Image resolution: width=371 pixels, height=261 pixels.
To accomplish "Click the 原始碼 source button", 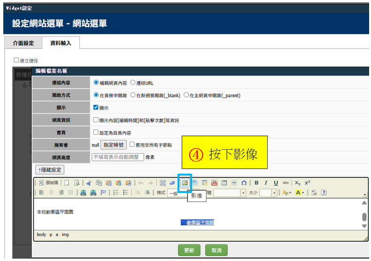I will click(48, 183).
